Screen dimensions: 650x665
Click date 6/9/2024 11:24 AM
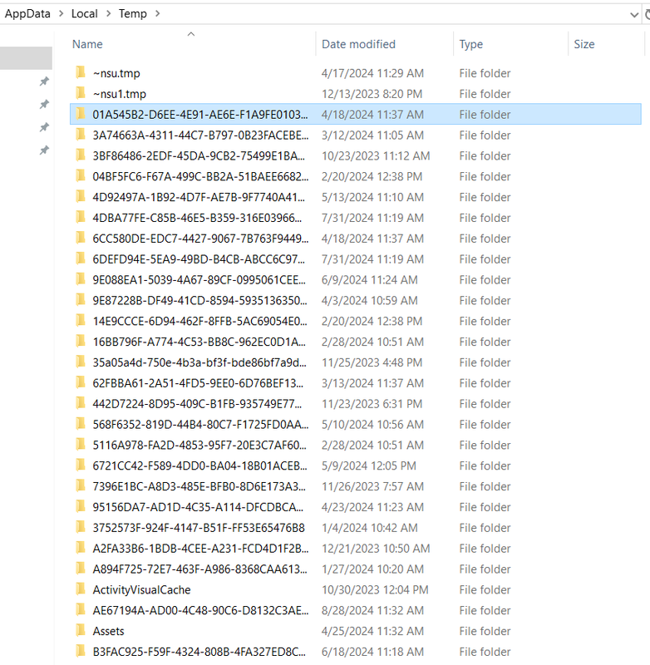370,280
